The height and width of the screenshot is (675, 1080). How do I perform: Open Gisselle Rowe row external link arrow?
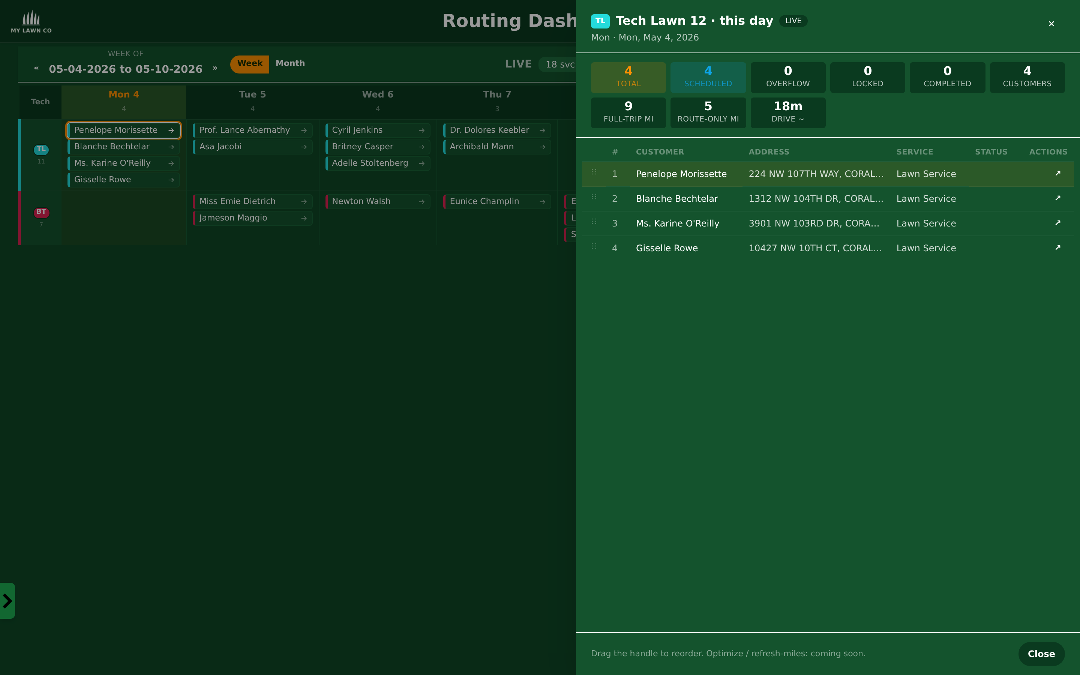(x=1057, y=248)
